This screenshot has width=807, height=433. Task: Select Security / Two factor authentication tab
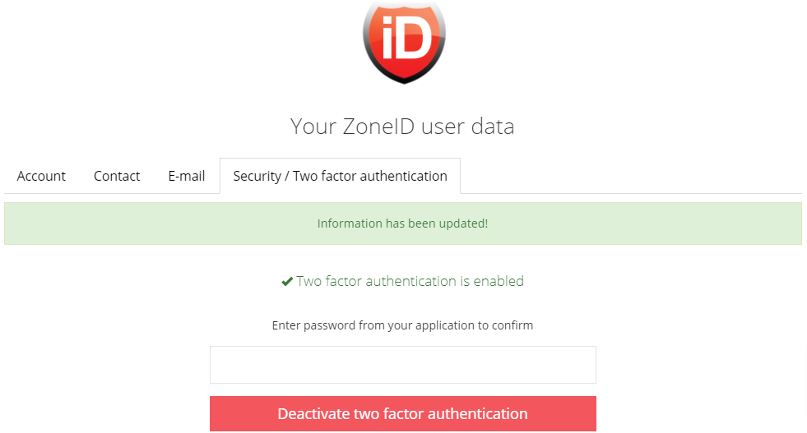pyautogui.click(x=341, y=176)
